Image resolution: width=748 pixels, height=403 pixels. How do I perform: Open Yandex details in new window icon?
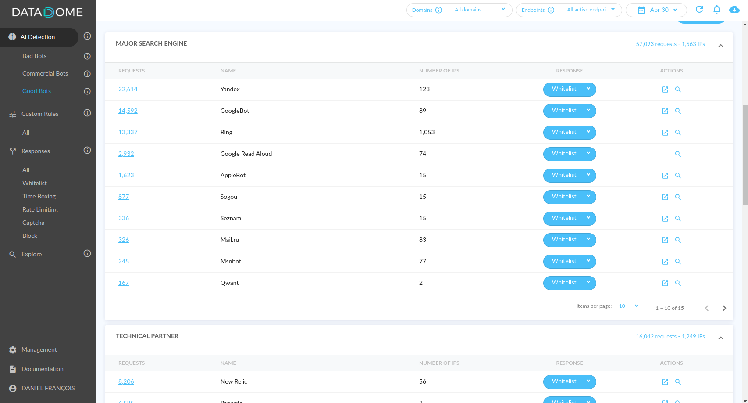[665, 90]
